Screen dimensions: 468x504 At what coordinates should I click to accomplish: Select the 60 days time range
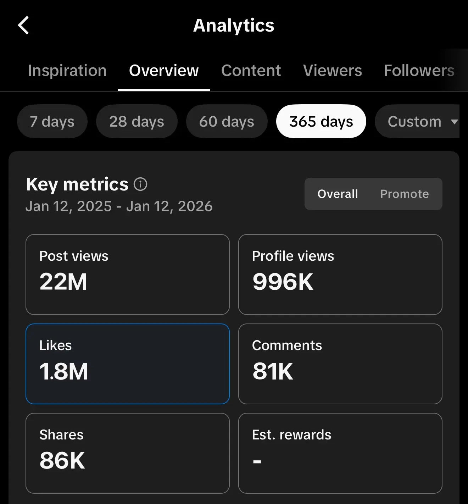click(x=227, y=121)
